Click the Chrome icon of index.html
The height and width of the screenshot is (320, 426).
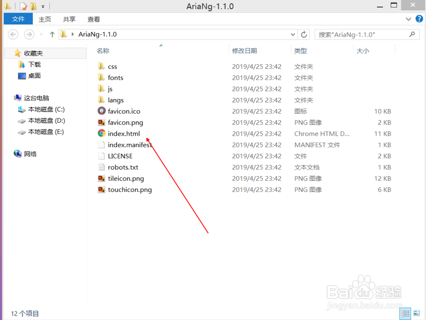tap(101, 133)
